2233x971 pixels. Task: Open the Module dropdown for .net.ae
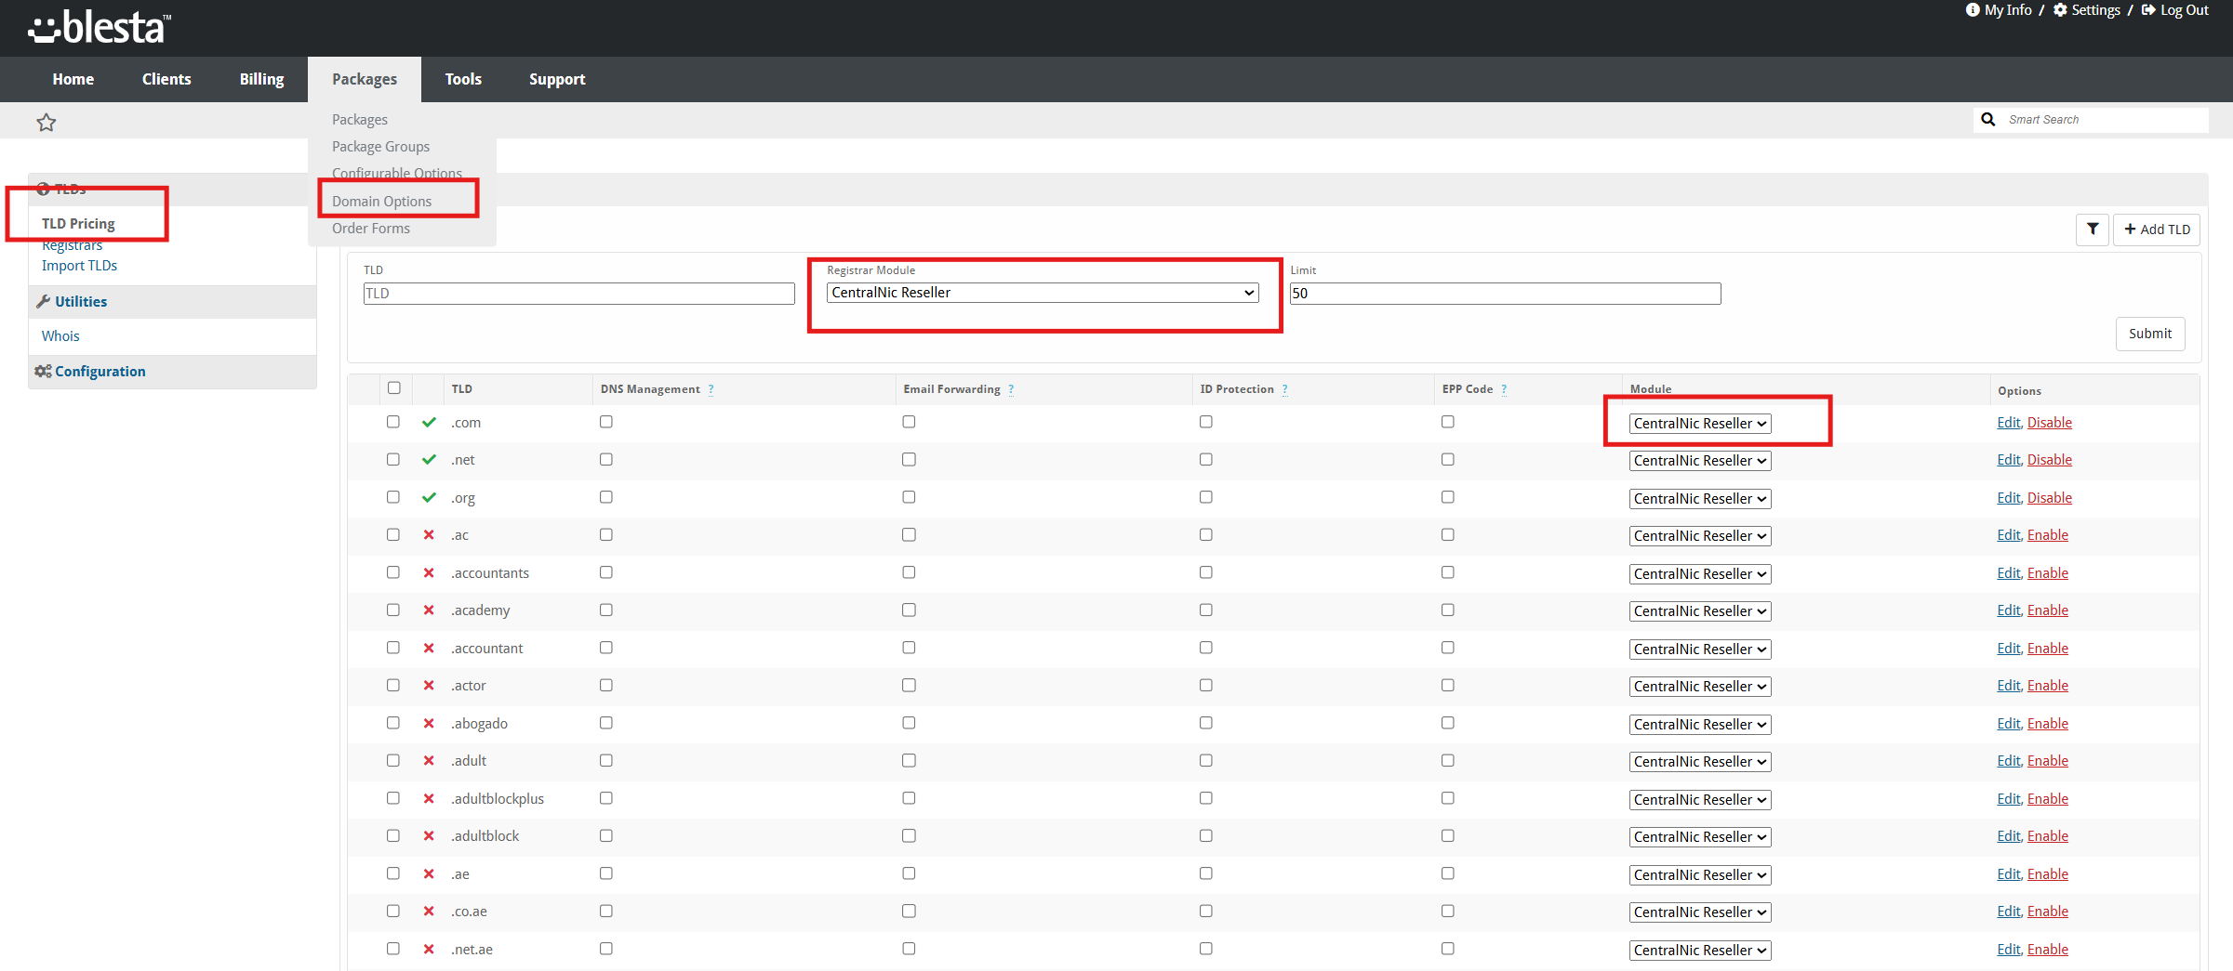tap(1700, 951)
